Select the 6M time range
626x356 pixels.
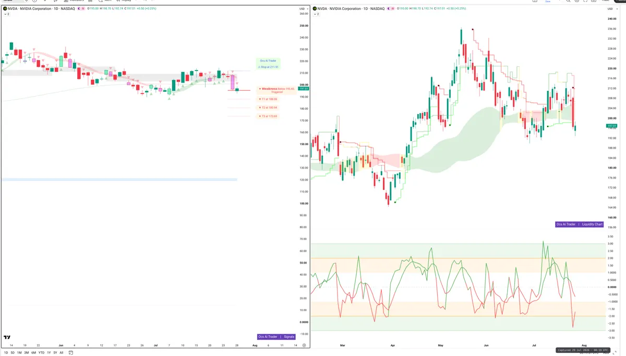[34, 353]
